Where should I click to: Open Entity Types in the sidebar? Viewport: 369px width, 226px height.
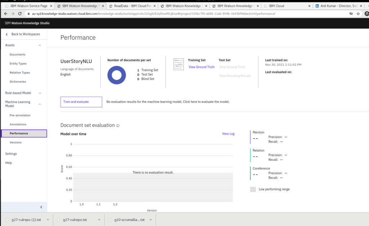(18, 64)
